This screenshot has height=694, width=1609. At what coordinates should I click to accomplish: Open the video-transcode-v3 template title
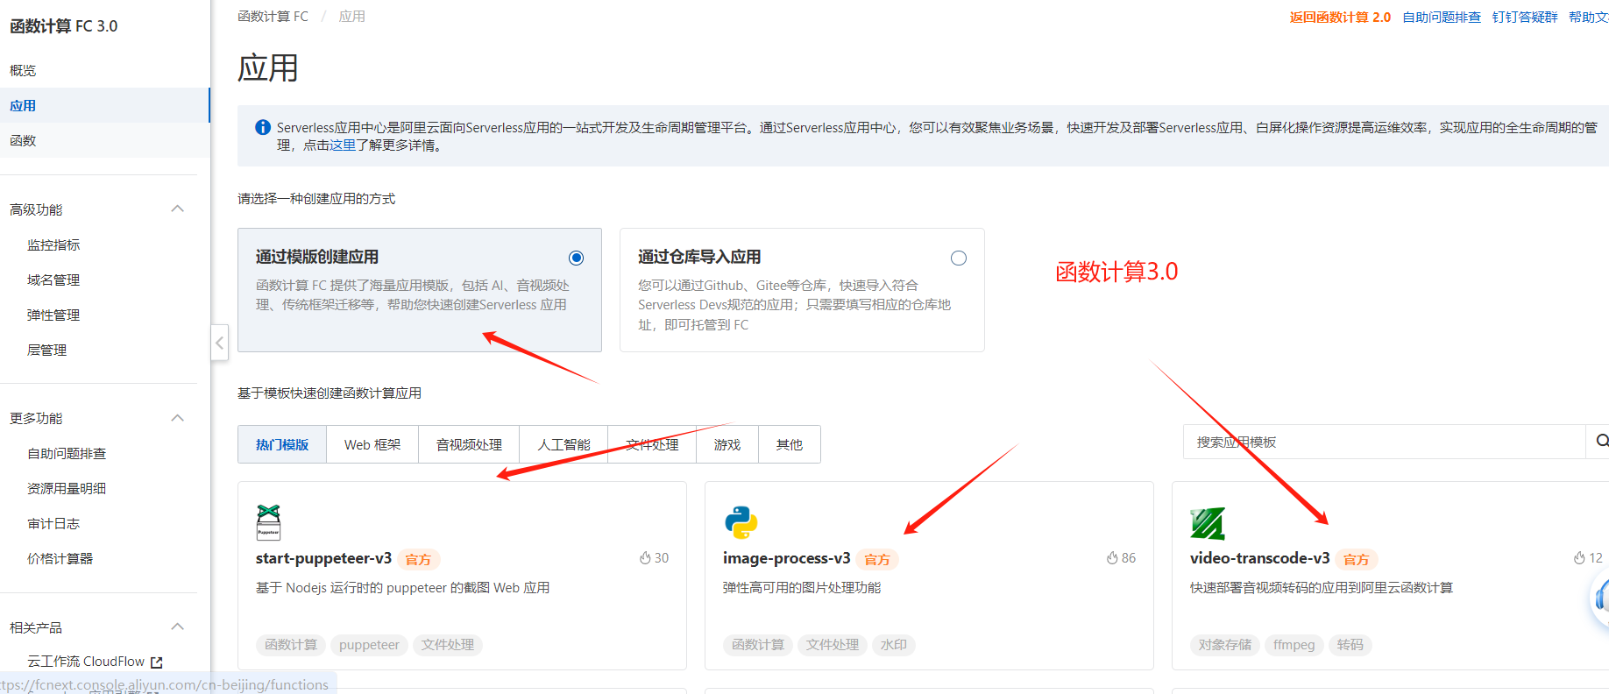point(1259,558)
